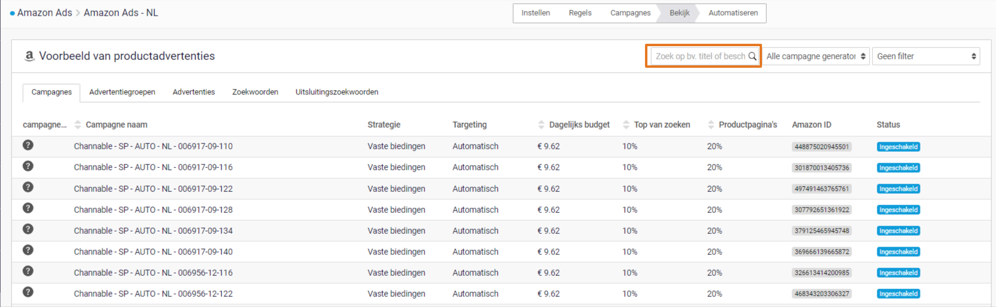Sort by Dagelijks budget column arrows

541,125
